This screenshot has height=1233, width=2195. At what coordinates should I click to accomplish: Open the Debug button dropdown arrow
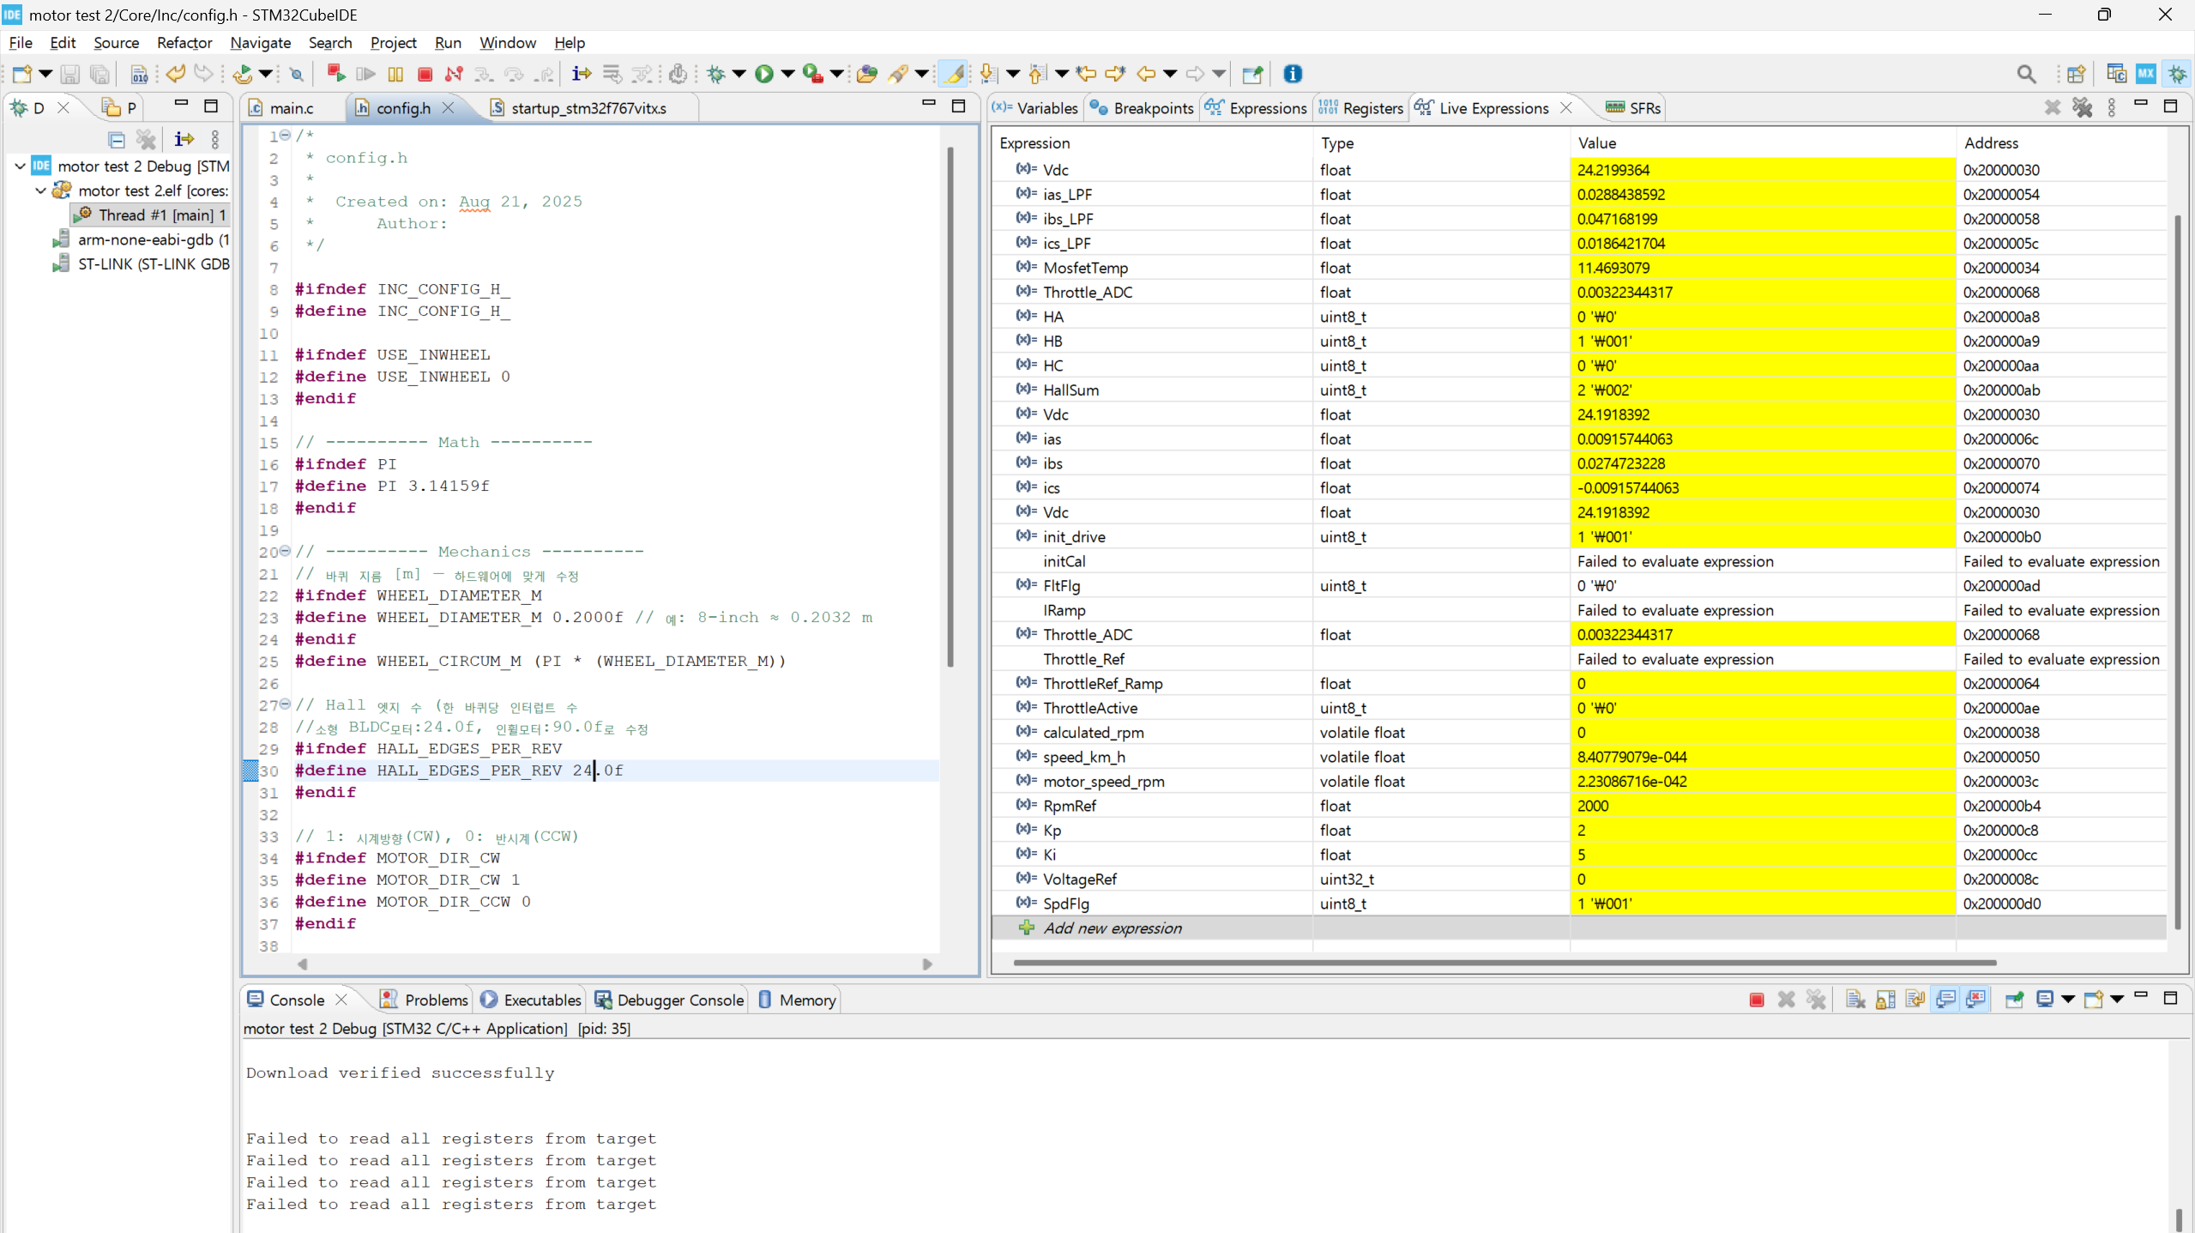pyautogui.click(x=739, y=75)
